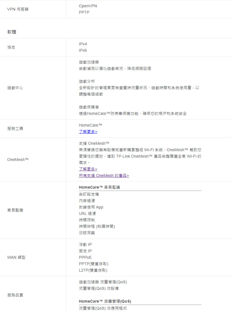Select the '固定 IP' entry
This screenshot has height=311, width=240.
pyautogui.click(x=85, y=251)
